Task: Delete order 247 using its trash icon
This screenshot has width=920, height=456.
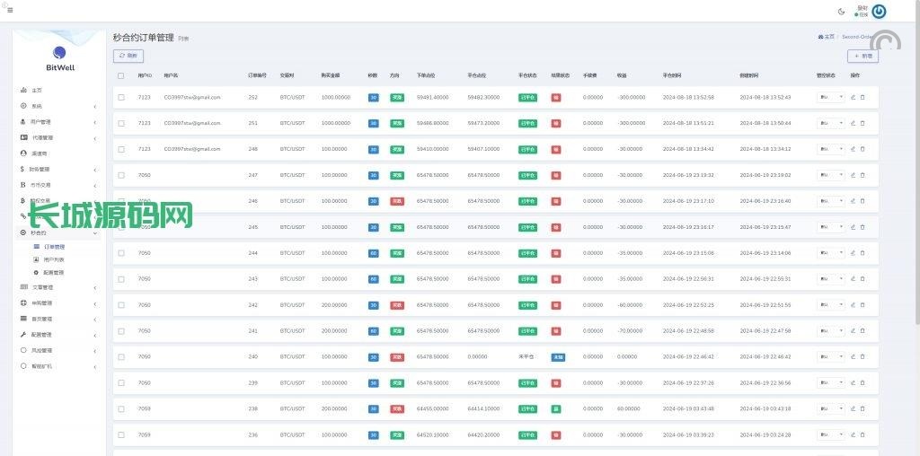Action: [x=862, y=175]
